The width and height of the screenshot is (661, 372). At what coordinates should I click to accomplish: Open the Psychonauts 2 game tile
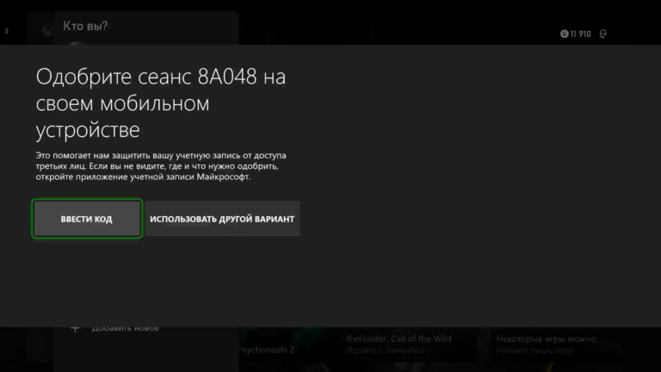[266, 350]
